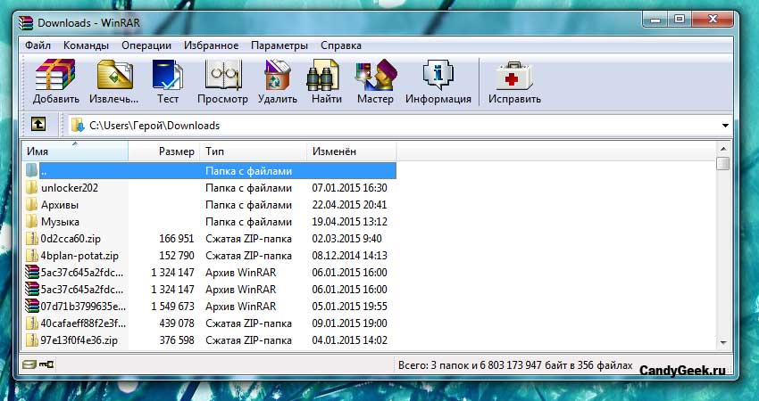Run the Тест archive test tool
The image size is (759, 401).
[x=168, y=75]
